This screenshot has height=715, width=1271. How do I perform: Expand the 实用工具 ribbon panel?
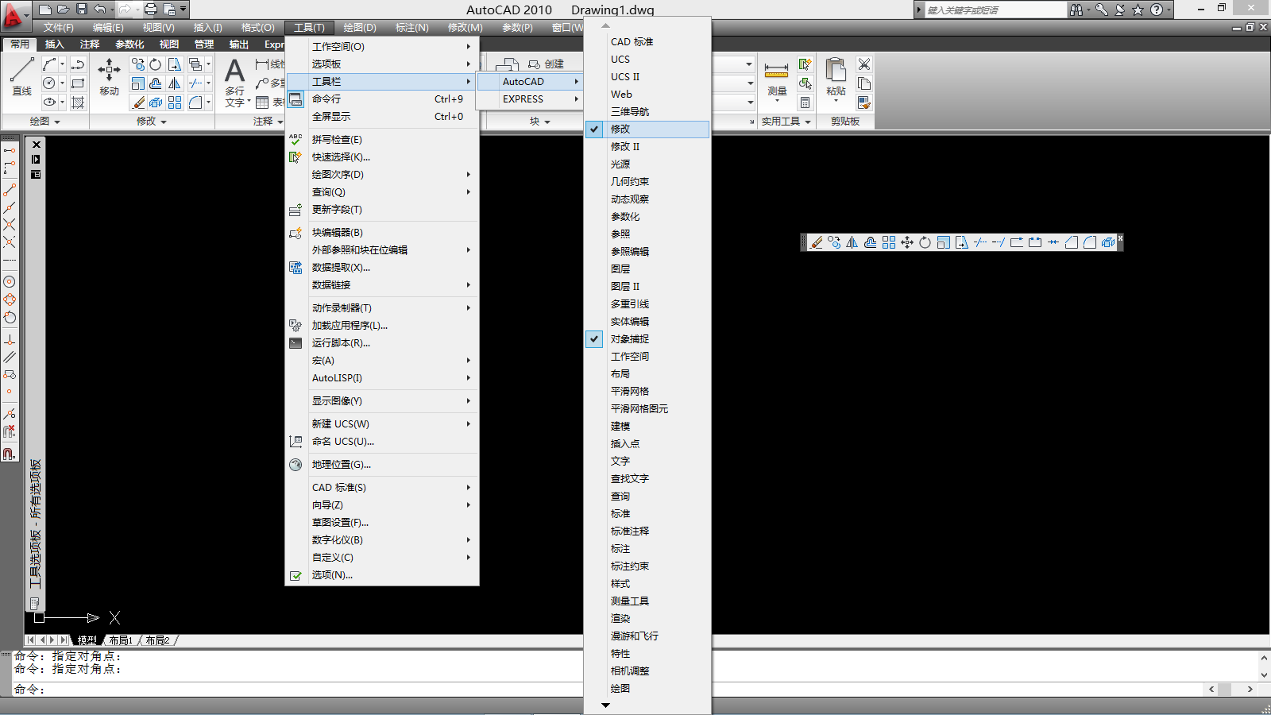[786, 122]
